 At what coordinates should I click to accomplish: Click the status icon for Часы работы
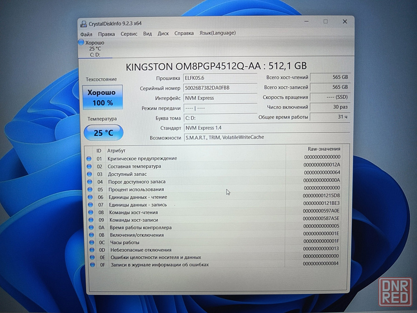91,242
